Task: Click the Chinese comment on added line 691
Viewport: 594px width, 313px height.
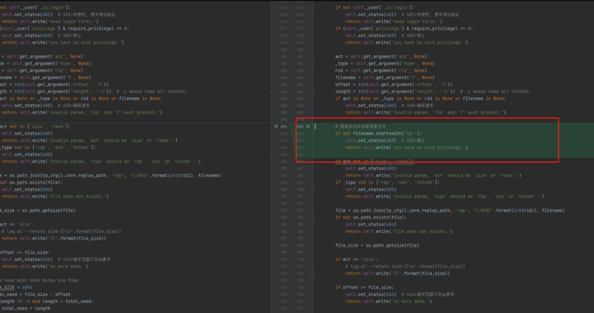Action: [x=360, y=127]
